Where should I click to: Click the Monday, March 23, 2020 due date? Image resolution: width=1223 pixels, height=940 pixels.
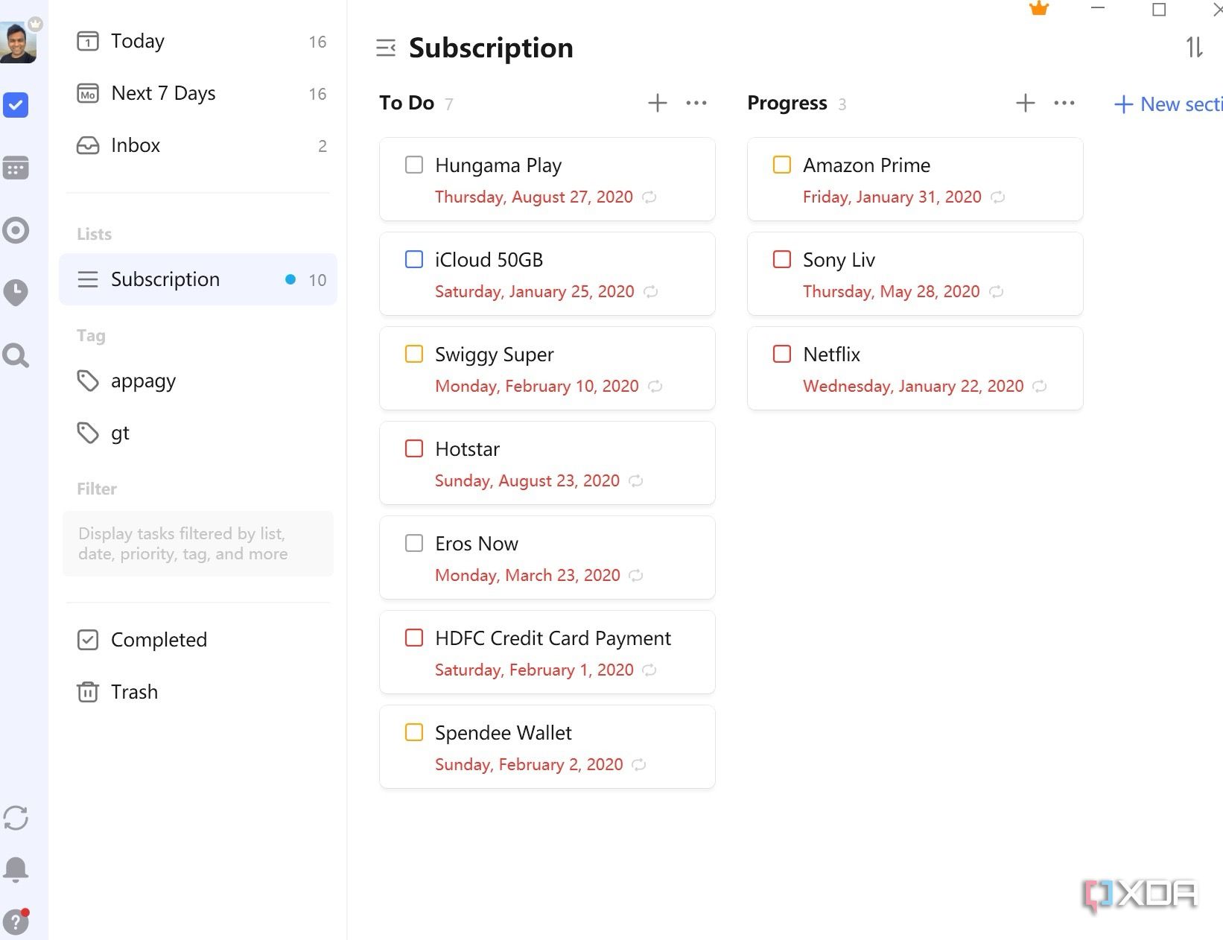(x=527, y=576)
